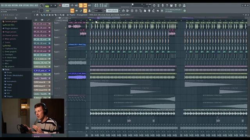Open the HELP menu
Viewport: 250px width, 140px height.
[x=36, y=5]
